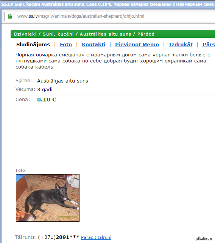Click the green padlock security icon
Viewport: 215px width, 243px height.
(x=10, y=16)
